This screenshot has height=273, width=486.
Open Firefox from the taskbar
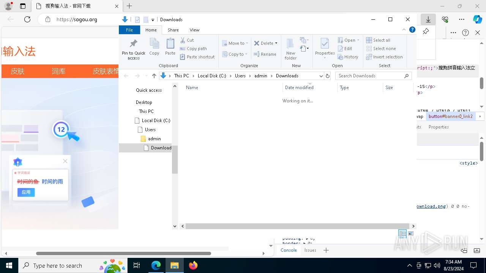tap(193, 265)
